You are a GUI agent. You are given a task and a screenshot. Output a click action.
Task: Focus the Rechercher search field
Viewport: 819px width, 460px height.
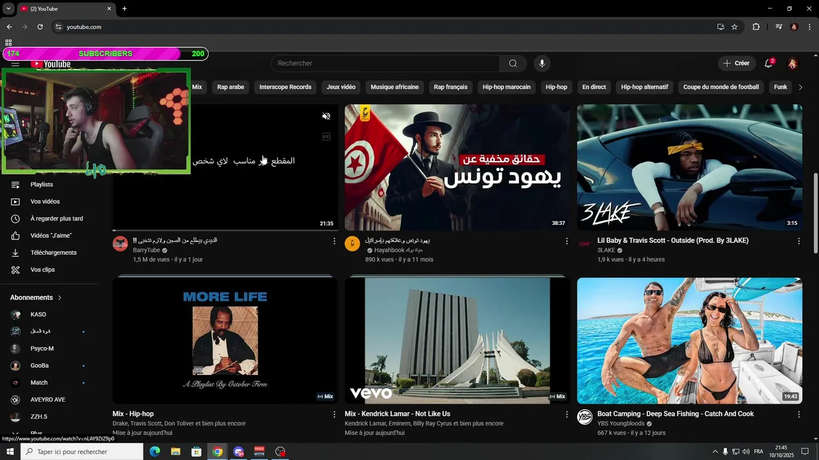(385, 63)
